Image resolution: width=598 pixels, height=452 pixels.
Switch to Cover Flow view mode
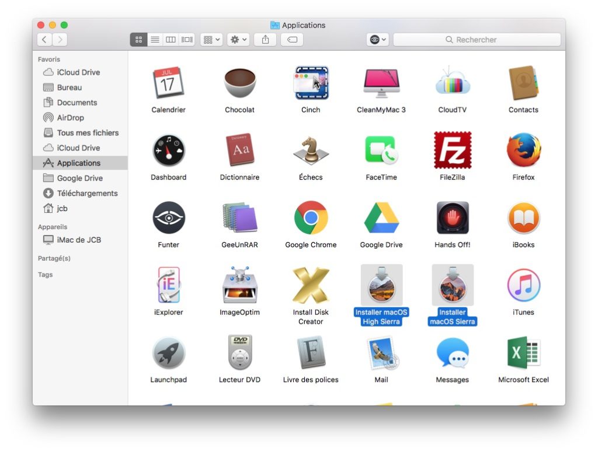coord(187,40)
